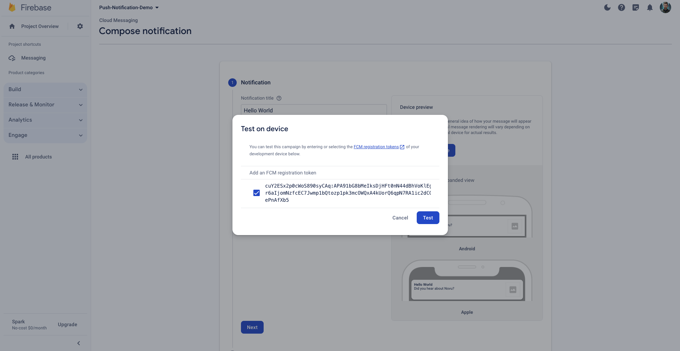Click image placeholder in Apple preview

pyautogui.click(x=513, y=290)
